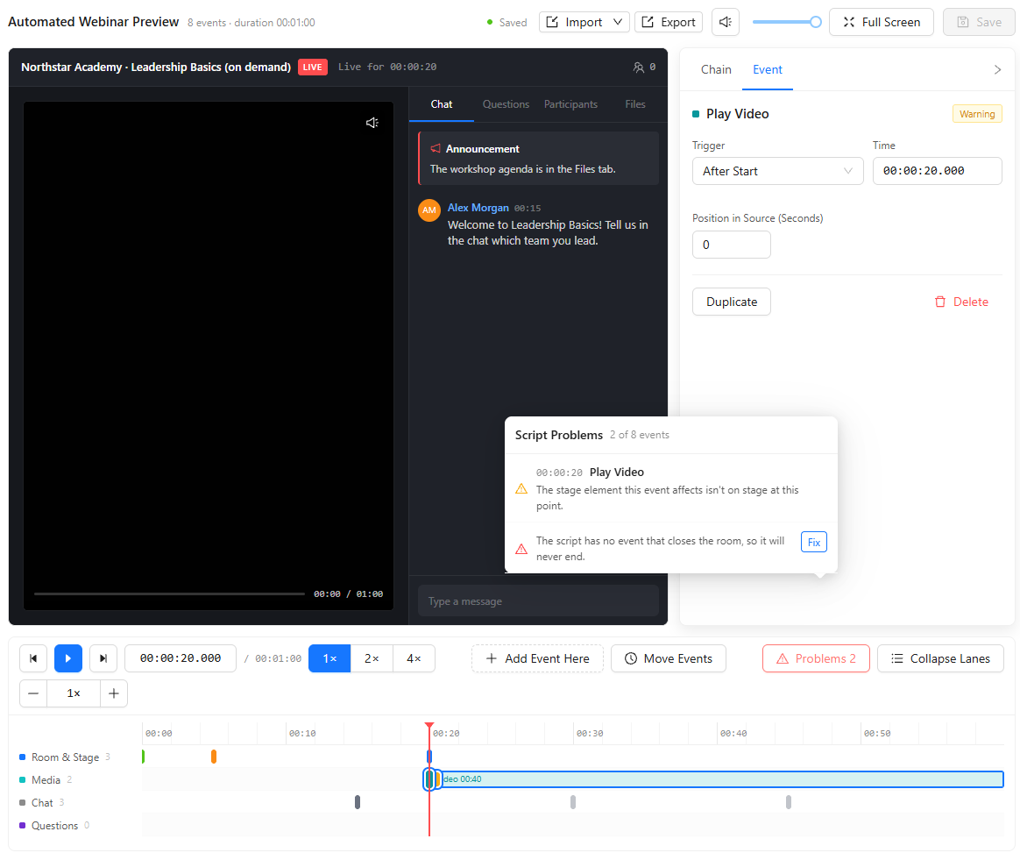Open the Files tab in the room panel

click(635, 104)
